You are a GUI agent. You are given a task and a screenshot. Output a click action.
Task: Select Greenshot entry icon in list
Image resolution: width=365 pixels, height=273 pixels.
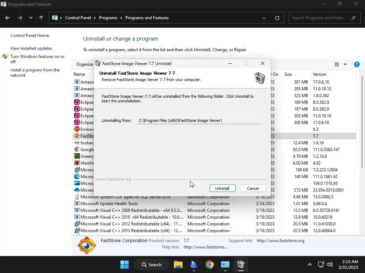[77, 156]
